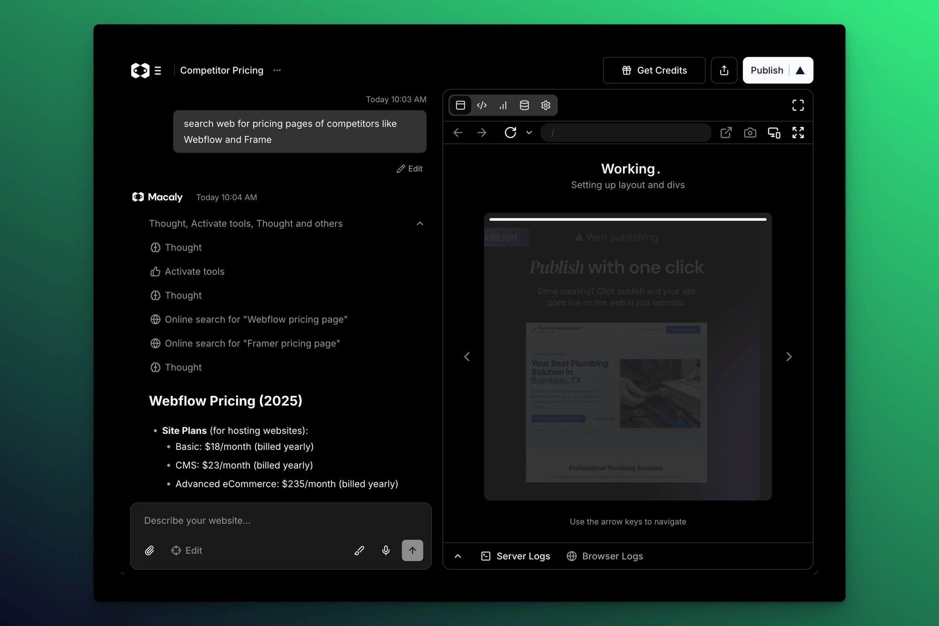
Task: Open the analytics panel icon
Action: point(503,105)
